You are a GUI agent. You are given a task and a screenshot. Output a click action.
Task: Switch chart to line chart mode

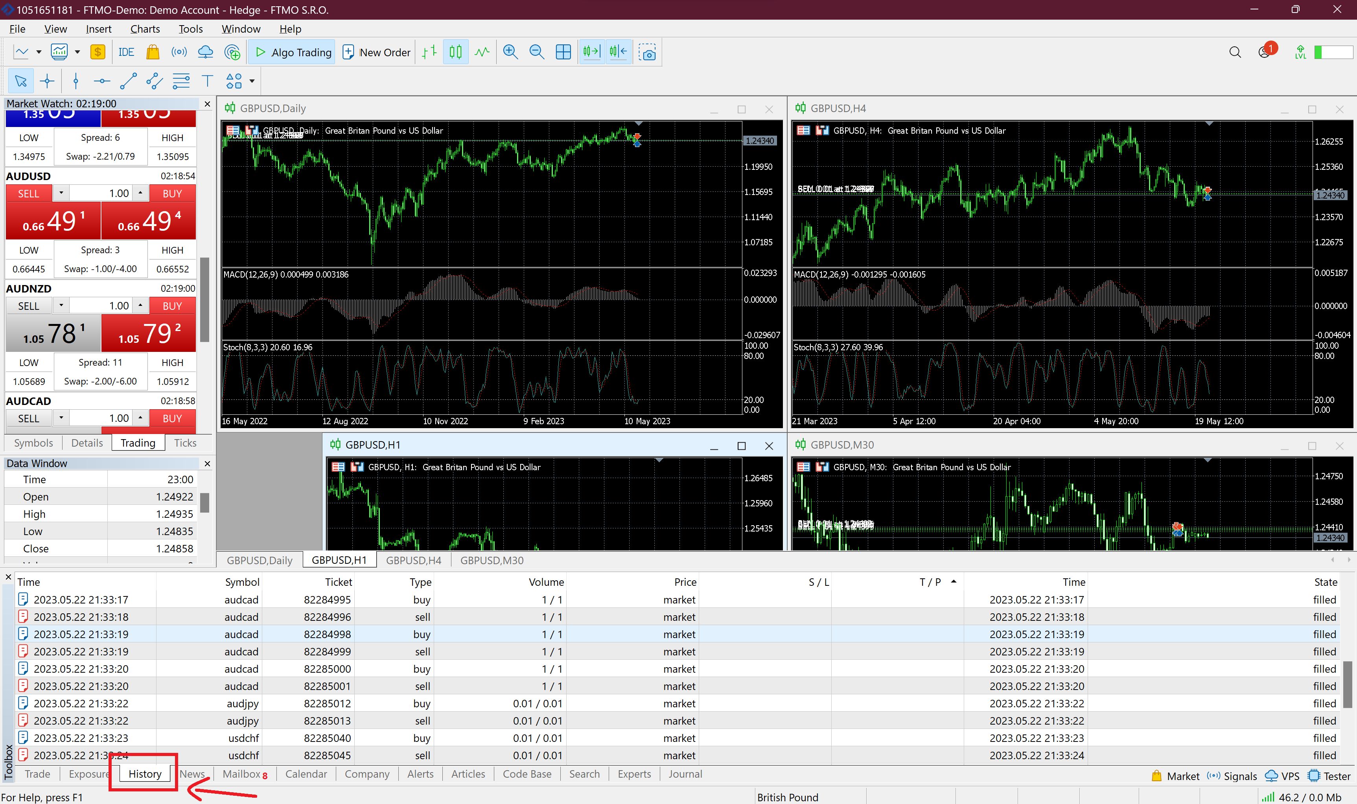click(482, 52)
